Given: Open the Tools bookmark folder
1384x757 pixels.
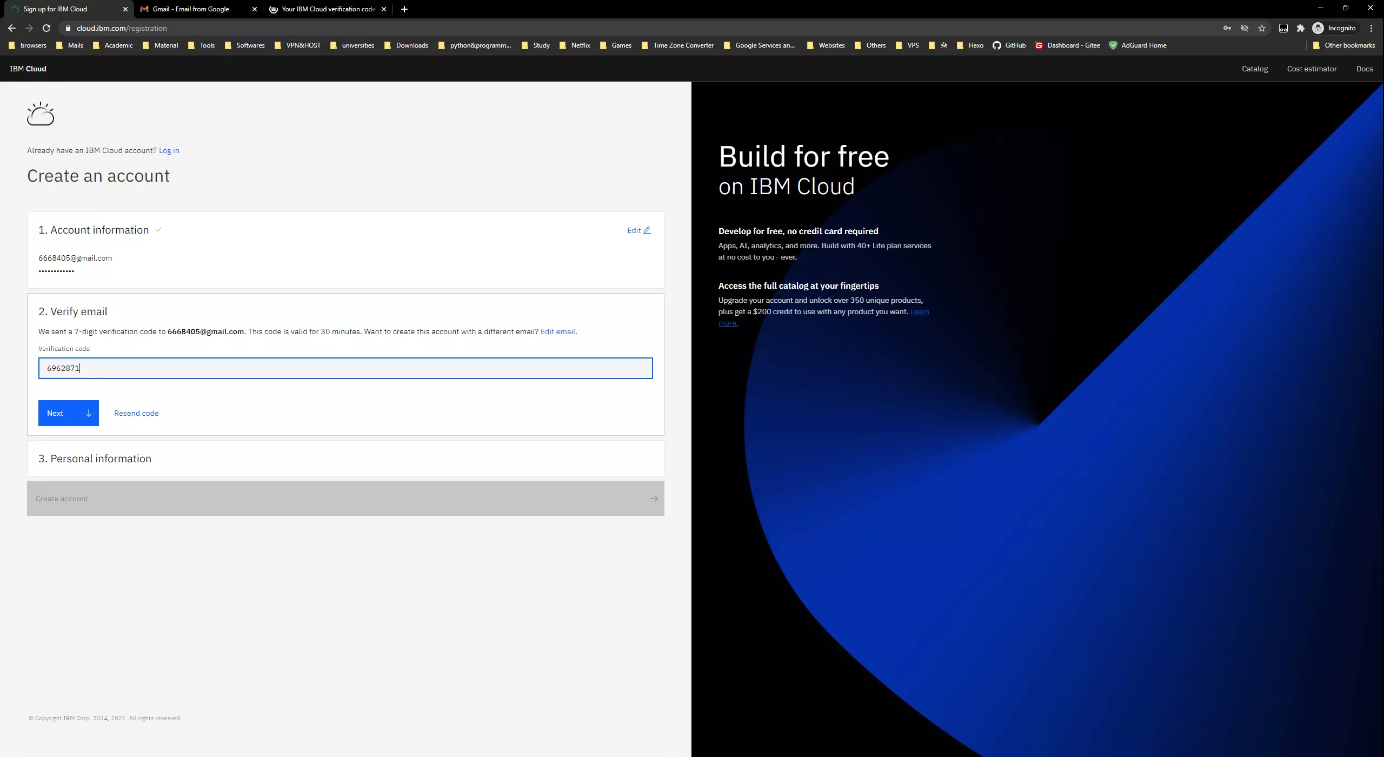Looking at the screenshot, I should click(x=201, y=45).
